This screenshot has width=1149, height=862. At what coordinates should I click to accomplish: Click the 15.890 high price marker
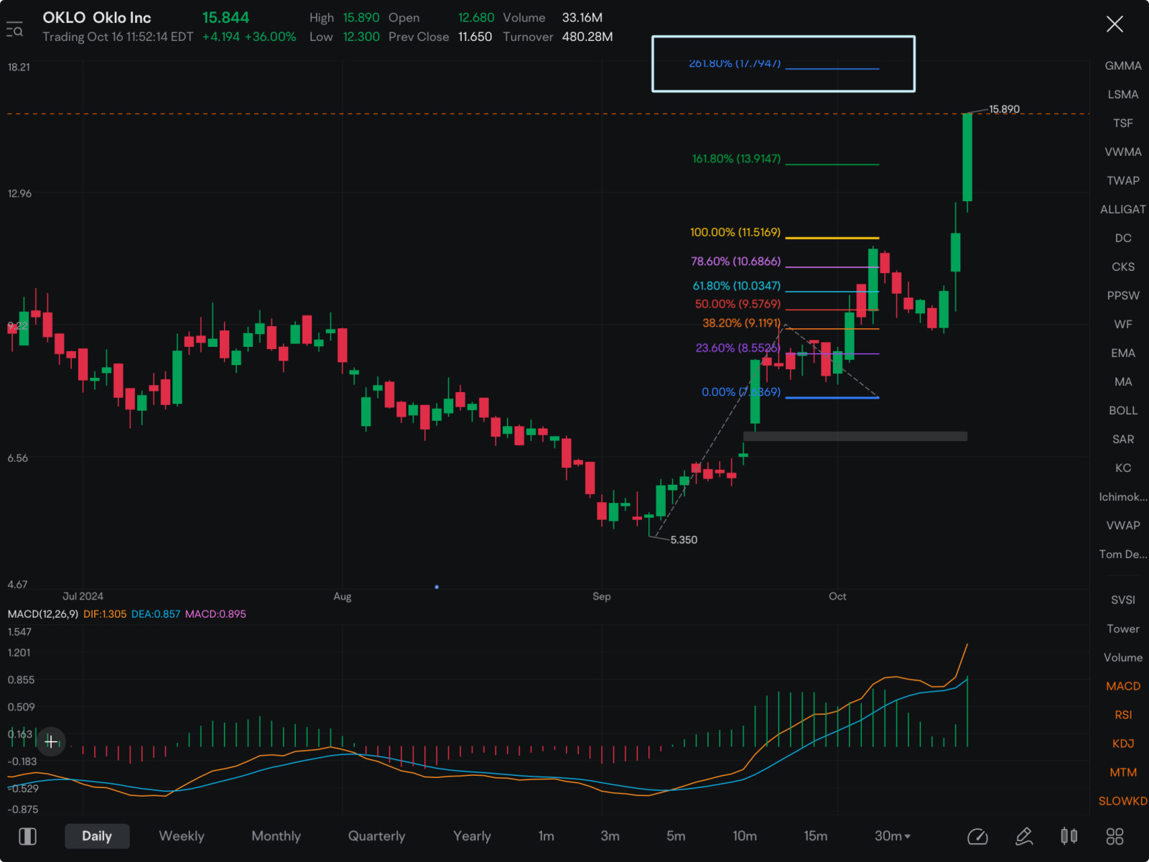click(1004, 109)
